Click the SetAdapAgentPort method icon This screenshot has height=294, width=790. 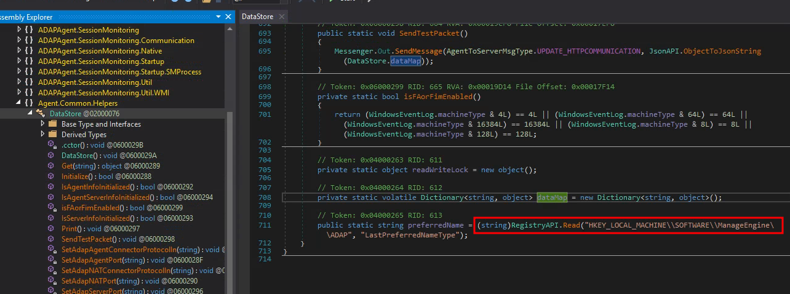coord(52,260)
